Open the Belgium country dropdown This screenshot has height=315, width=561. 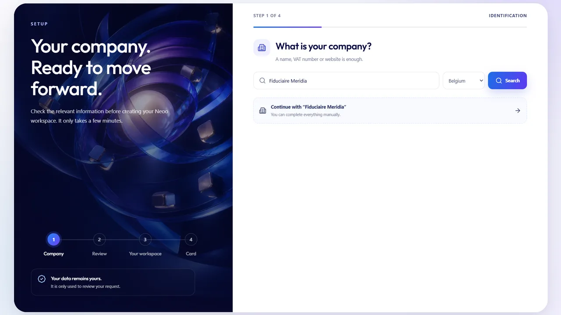coord(464,80)
